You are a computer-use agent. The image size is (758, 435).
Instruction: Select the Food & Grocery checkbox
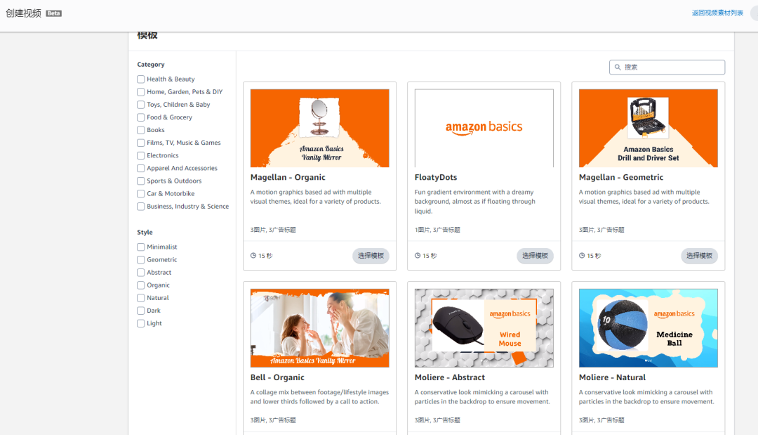(x=140, y=117)
